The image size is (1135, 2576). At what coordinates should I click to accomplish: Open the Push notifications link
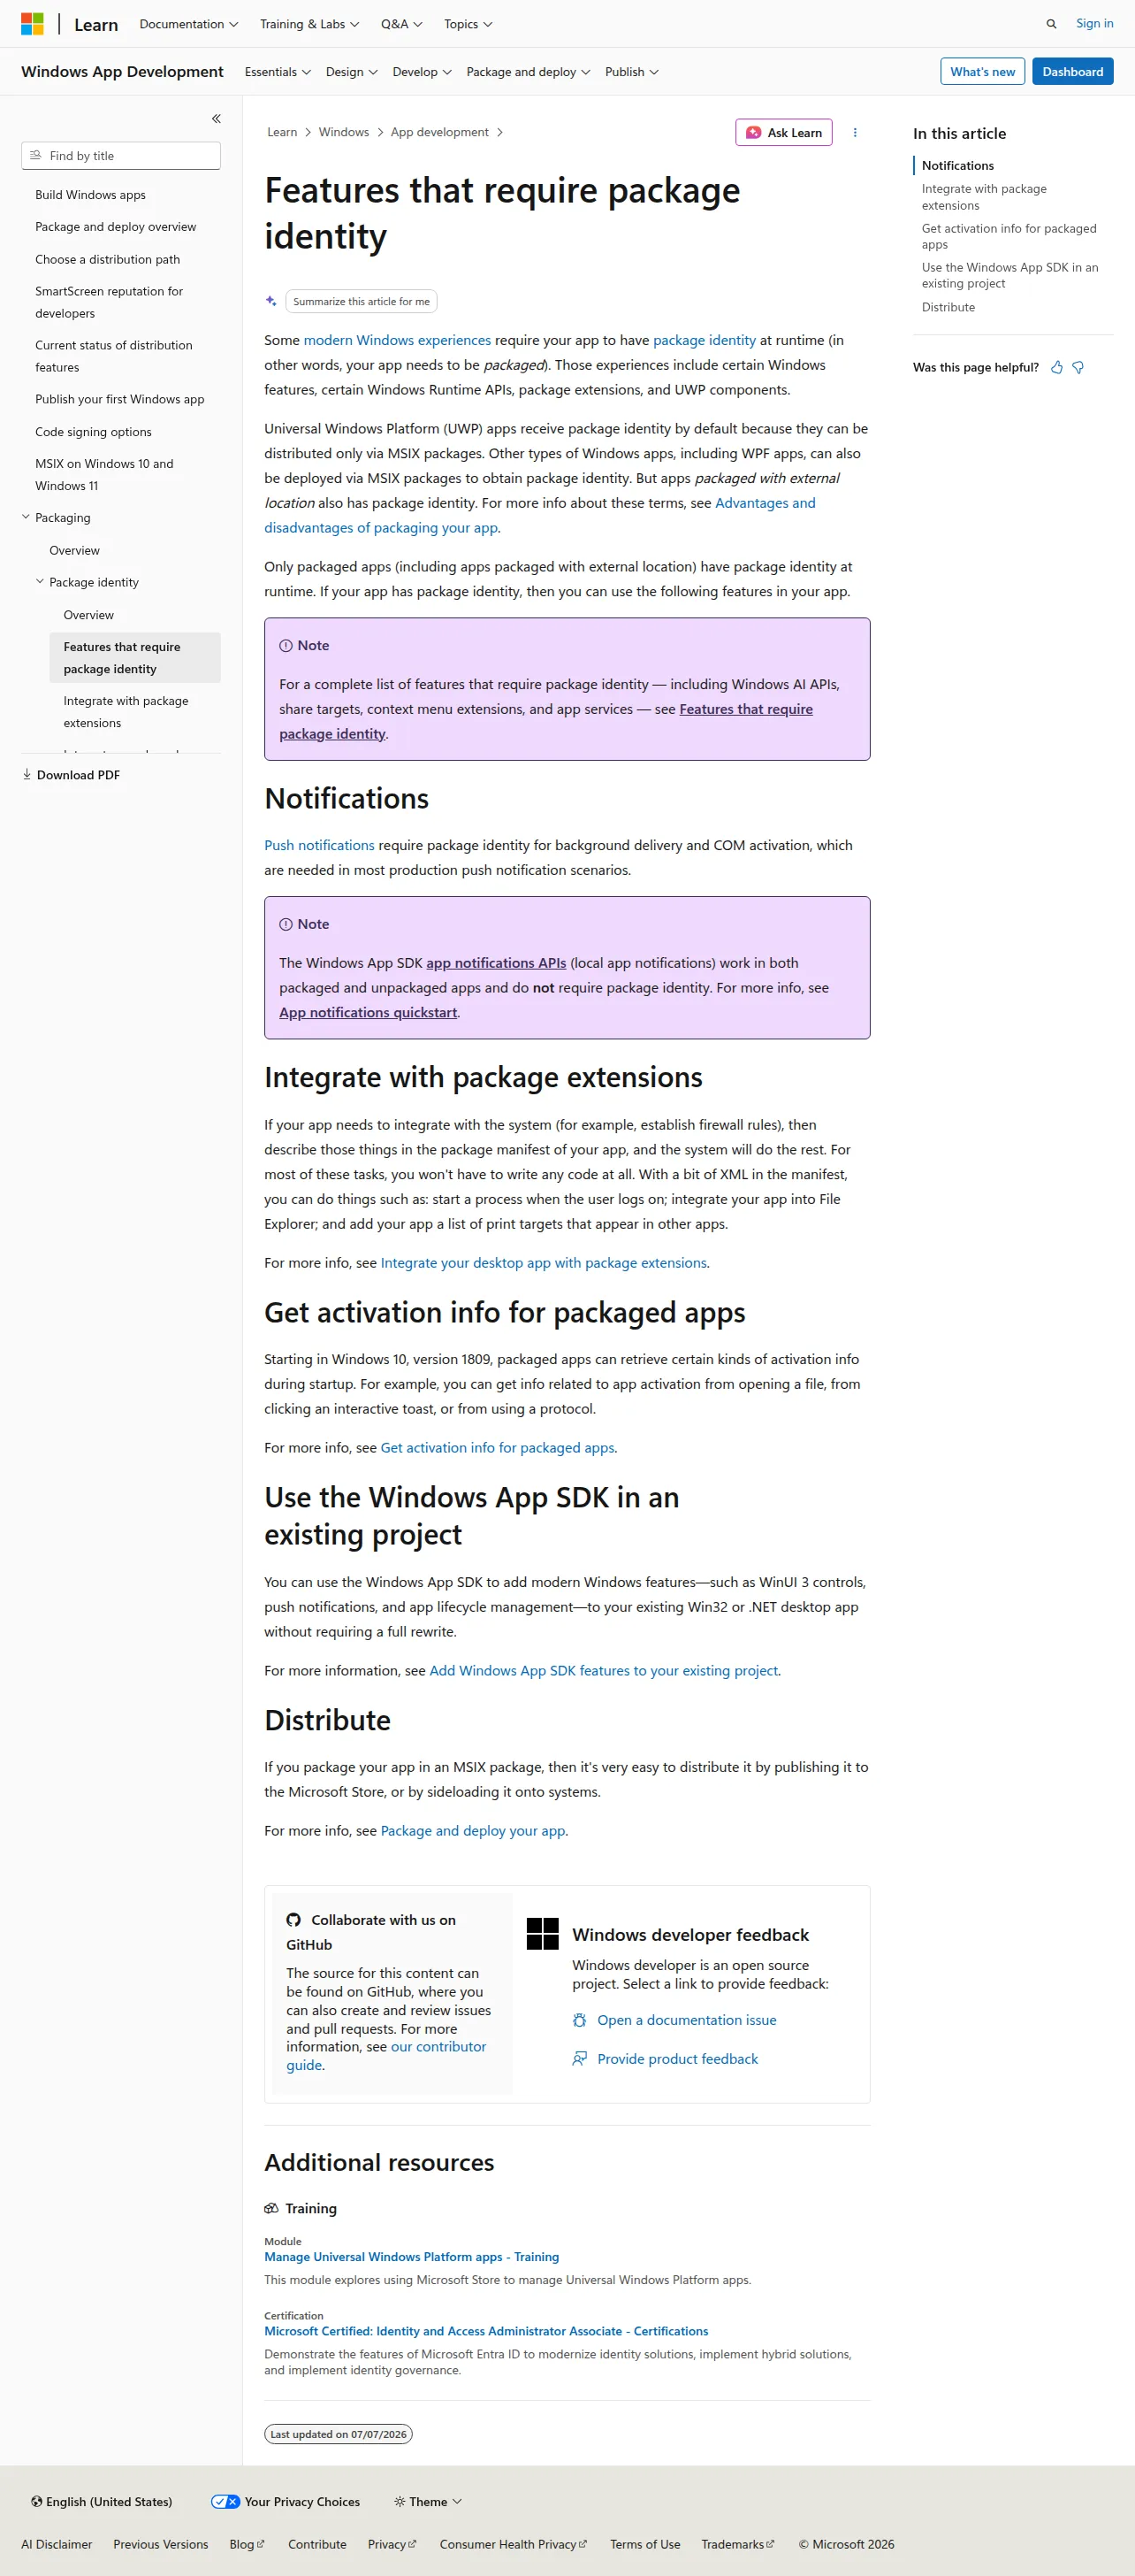point(320,846)
